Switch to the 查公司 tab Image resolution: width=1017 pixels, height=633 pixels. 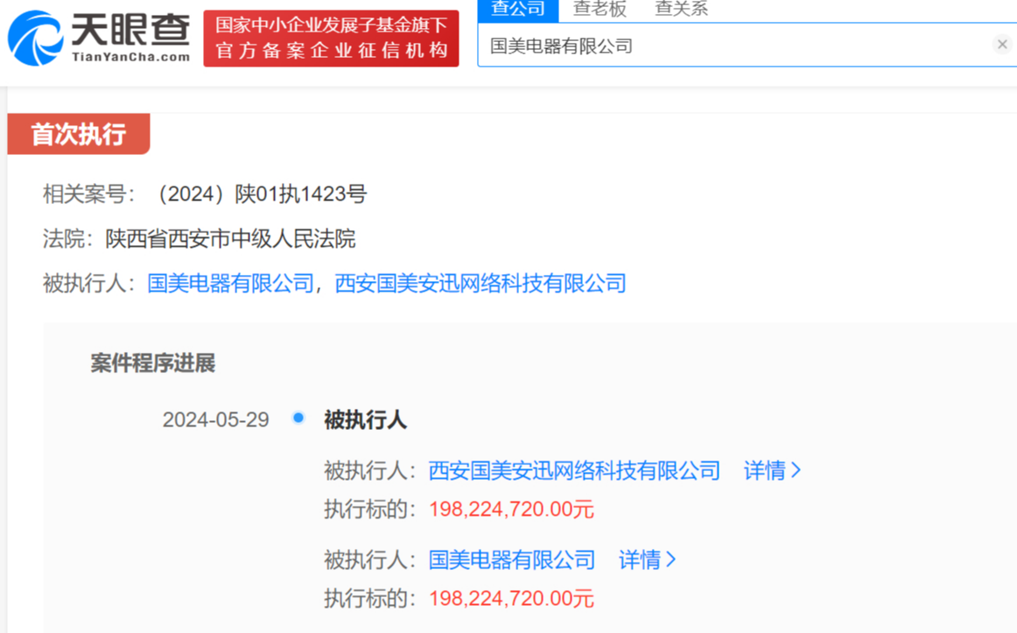[517, 10]
